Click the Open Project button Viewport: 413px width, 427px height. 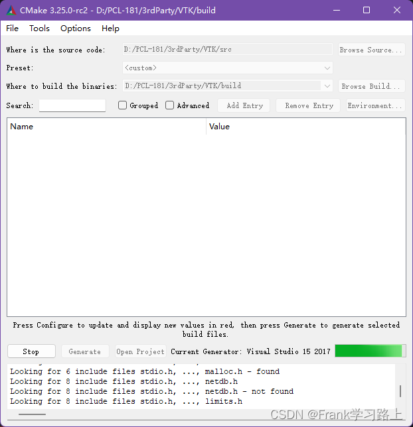point(140,351)
